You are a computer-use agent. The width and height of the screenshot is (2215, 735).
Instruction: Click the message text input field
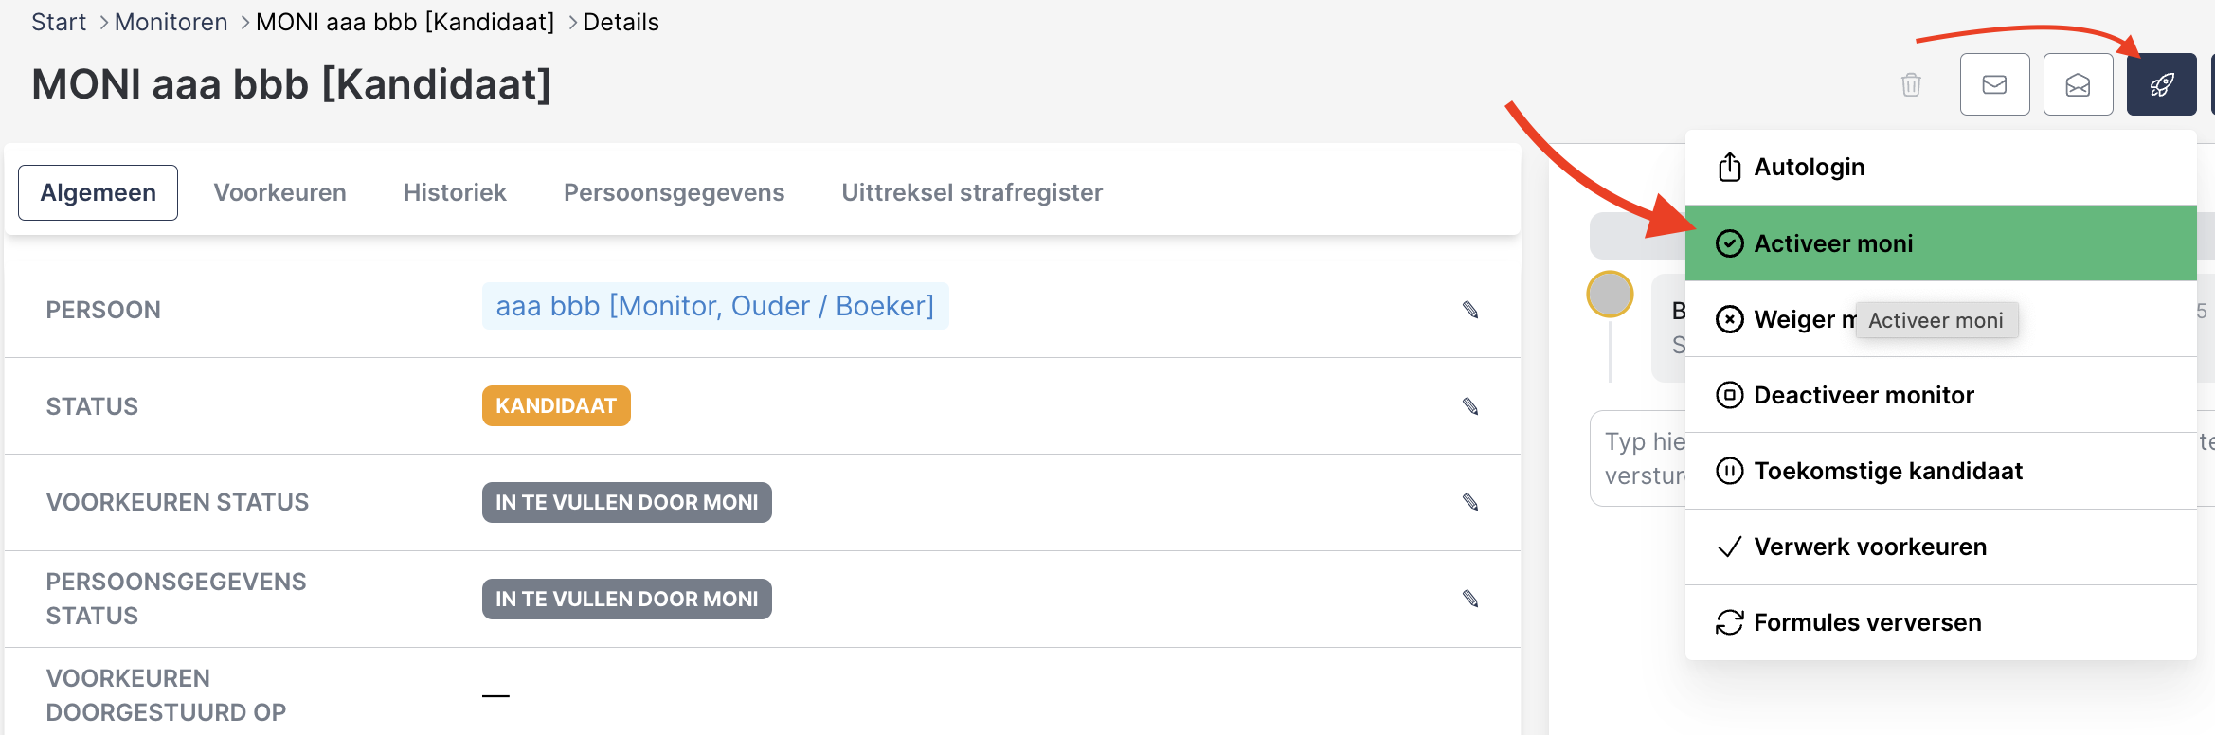pyautogui.click(x=1641, y=458)
